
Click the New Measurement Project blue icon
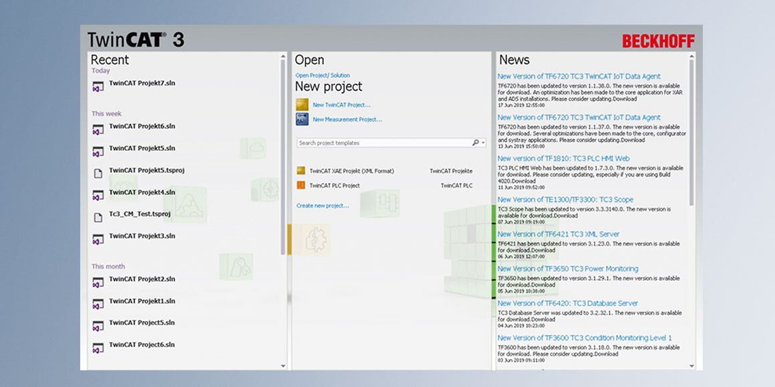click(302, 119)
